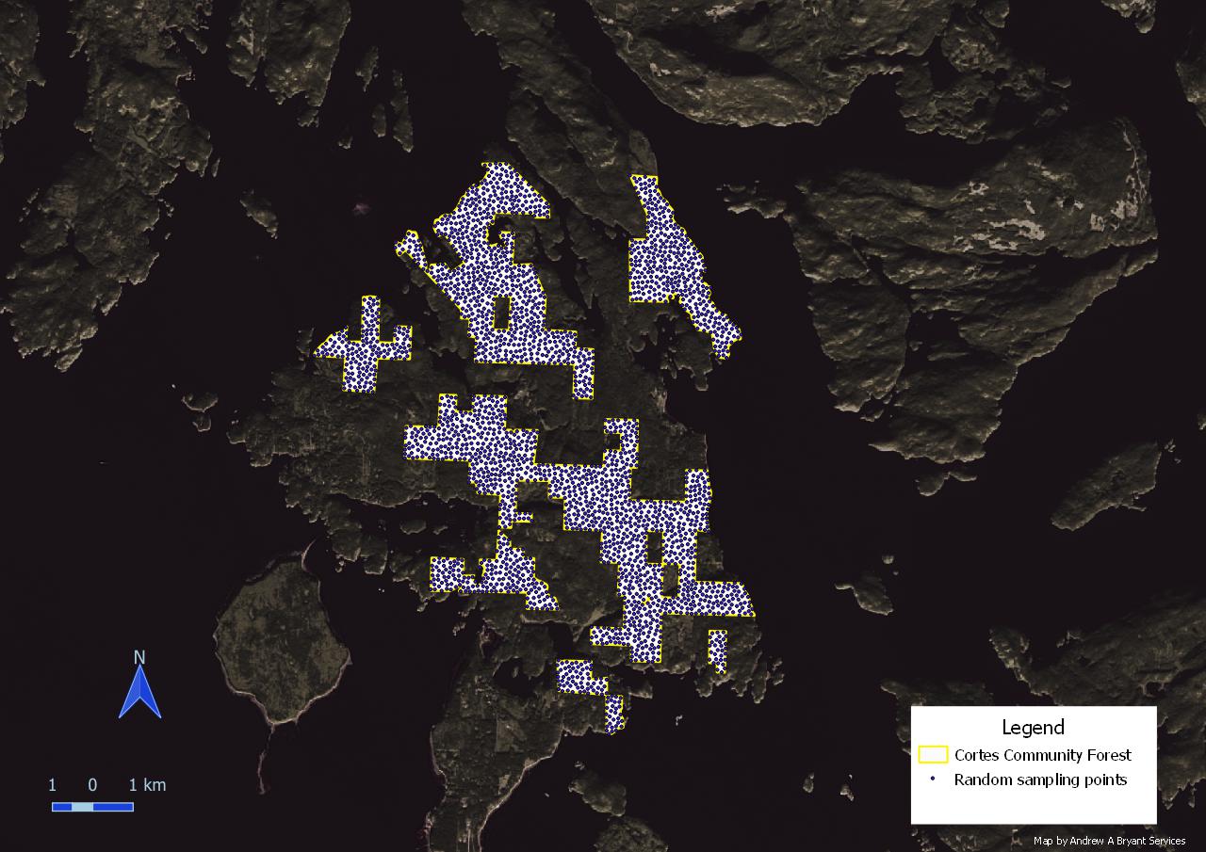Viewport: 1206px width, 852px height.
Task: Select the cross-shaped western forest parcel
Action: (x=364, y=350)
